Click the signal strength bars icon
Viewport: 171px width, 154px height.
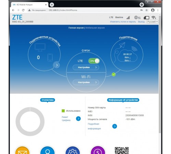point(128,17)
